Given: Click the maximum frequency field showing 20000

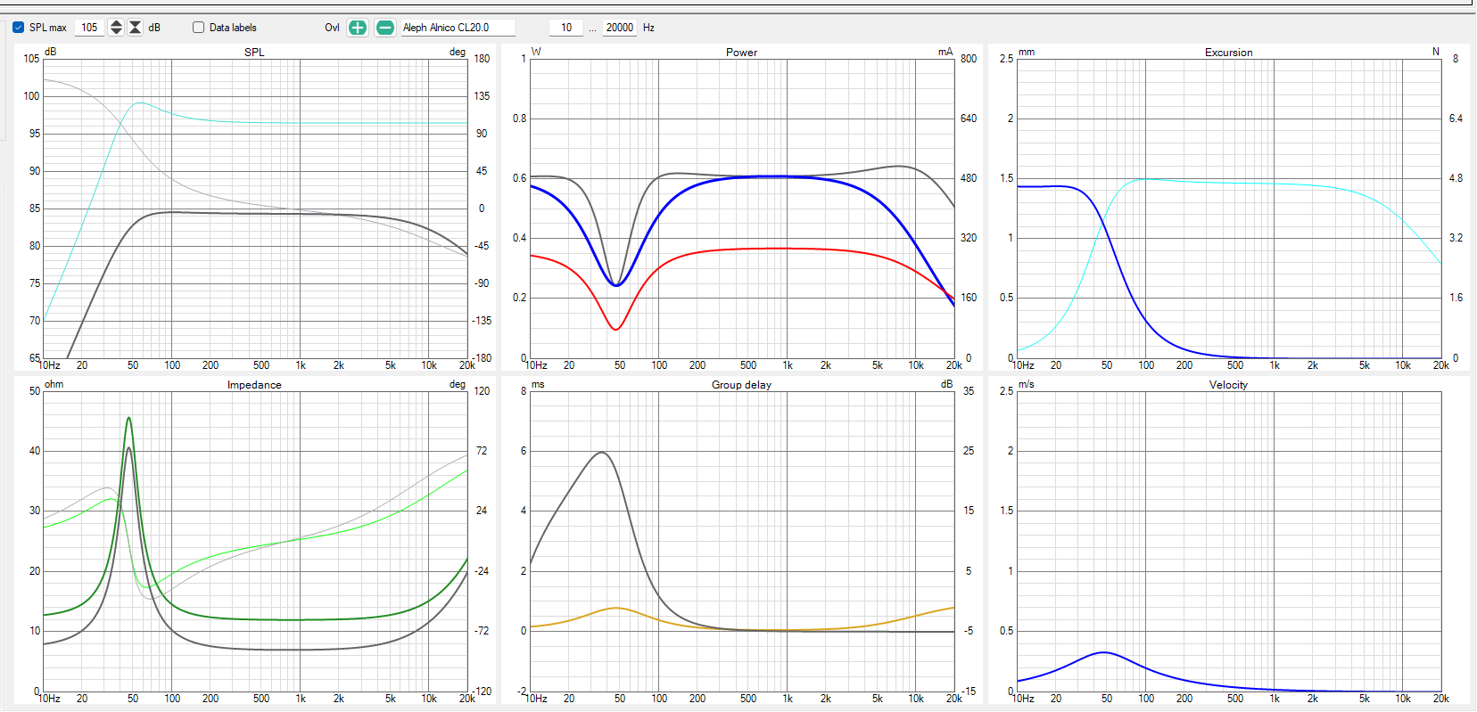Looking at the screenshot, I should tap(619, 28).
